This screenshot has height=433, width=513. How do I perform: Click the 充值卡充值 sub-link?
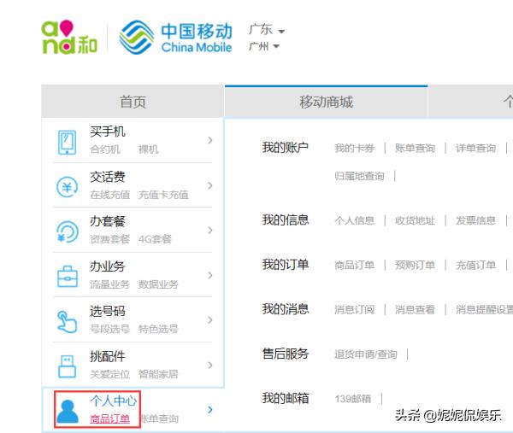tap(163, 195)
